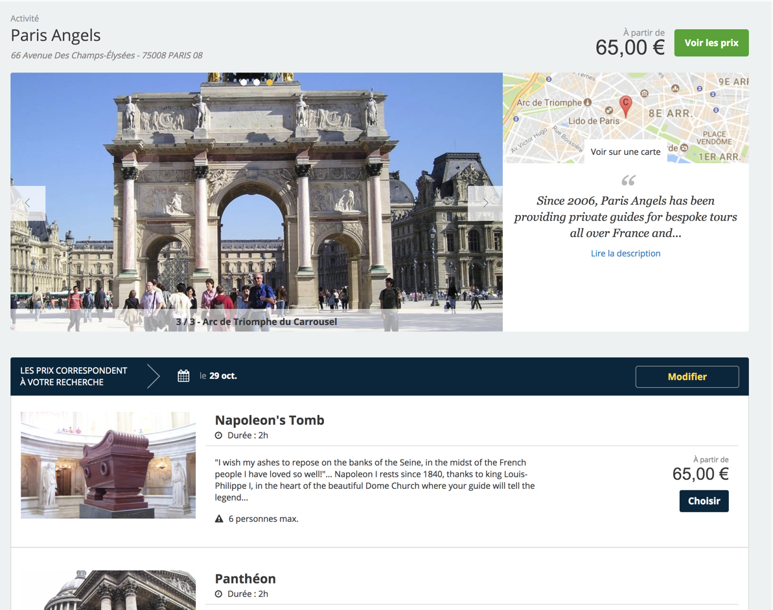Advance carousel with the right arrow
773x610 pixels.
tap(485, 203)
